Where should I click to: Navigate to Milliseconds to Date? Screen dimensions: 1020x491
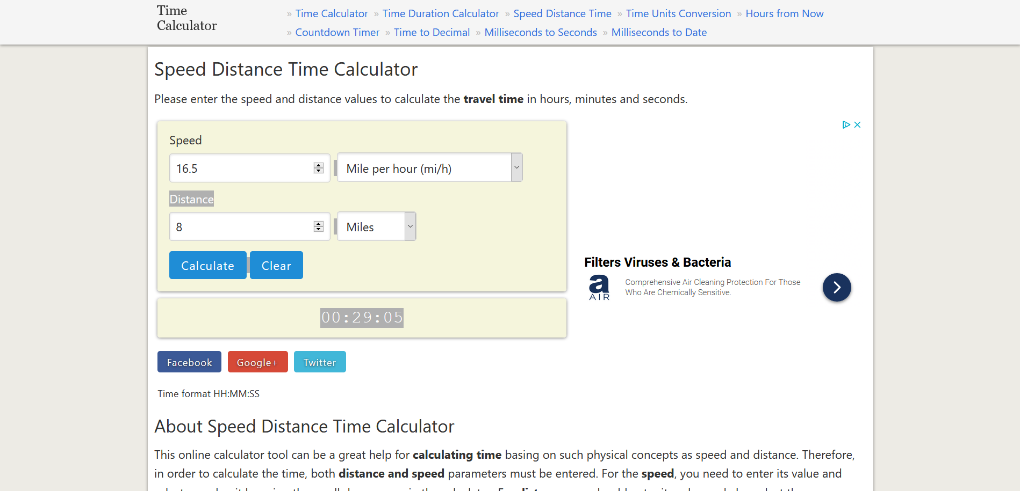659,32
